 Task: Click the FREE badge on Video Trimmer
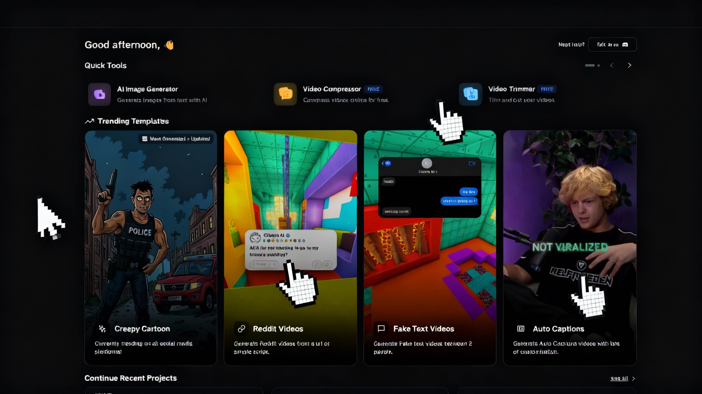tap(547, 89)
